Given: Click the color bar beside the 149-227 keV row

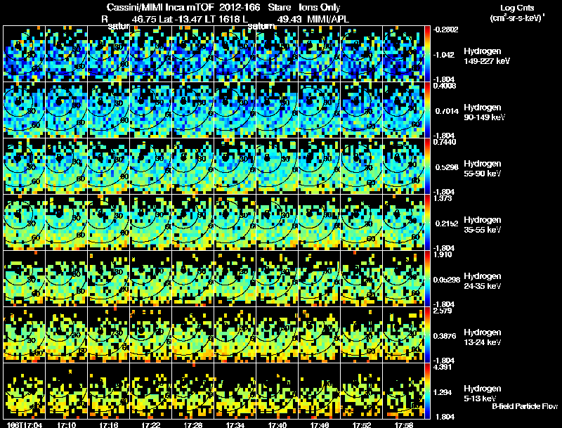Looking at the screenshot, I should click(x=427, y=53).
